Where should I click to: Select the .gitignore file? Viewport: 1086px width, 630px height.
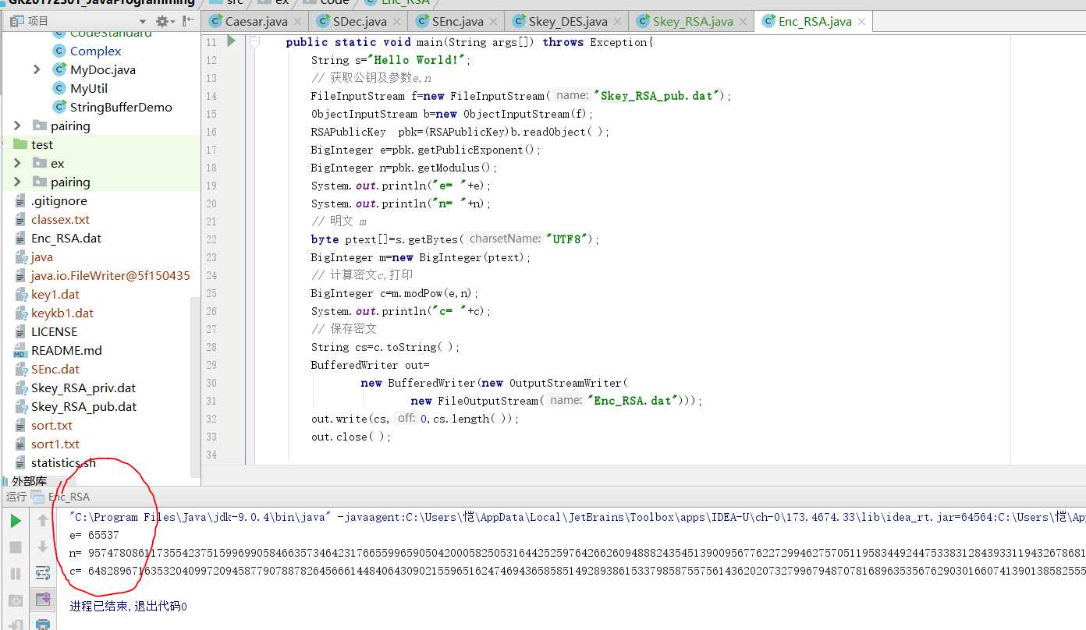coord(59,200)
